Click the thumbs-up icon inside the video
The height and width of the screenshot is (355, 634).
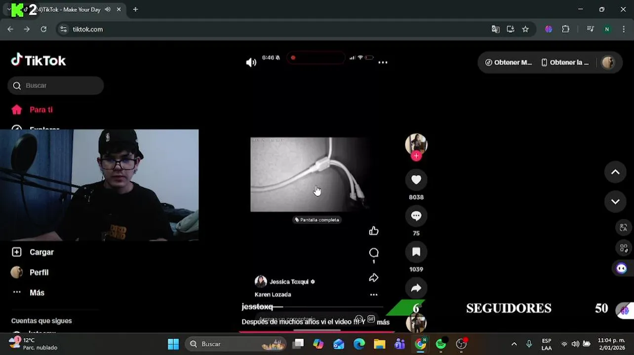pyautogui.click(x=374, y=231)
